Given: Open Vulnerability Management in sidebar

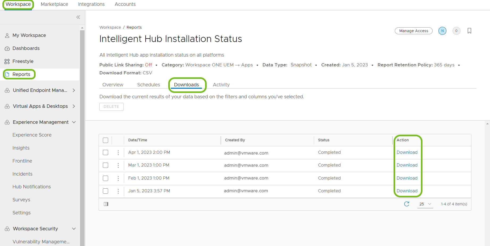Looking at the screenshot, I should 41,242.
